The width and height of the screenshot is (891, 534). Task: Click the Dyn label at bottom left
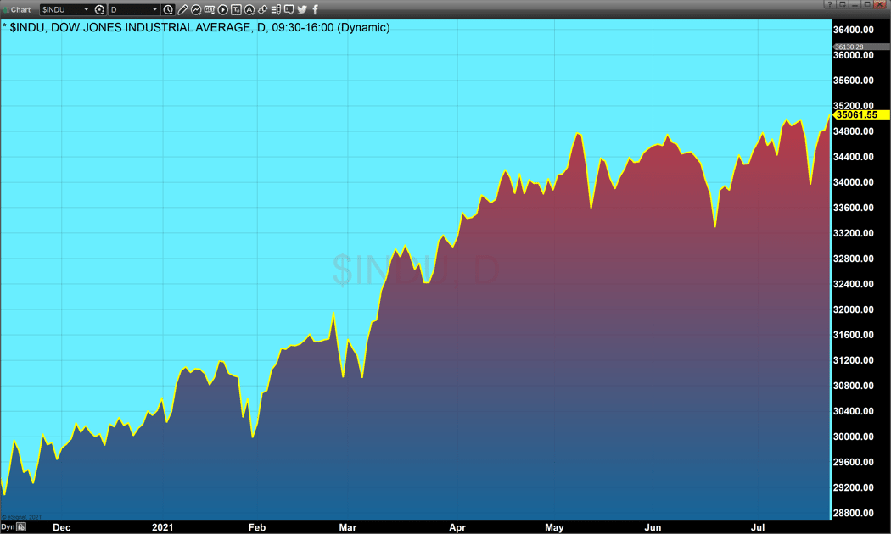(8, 527)
